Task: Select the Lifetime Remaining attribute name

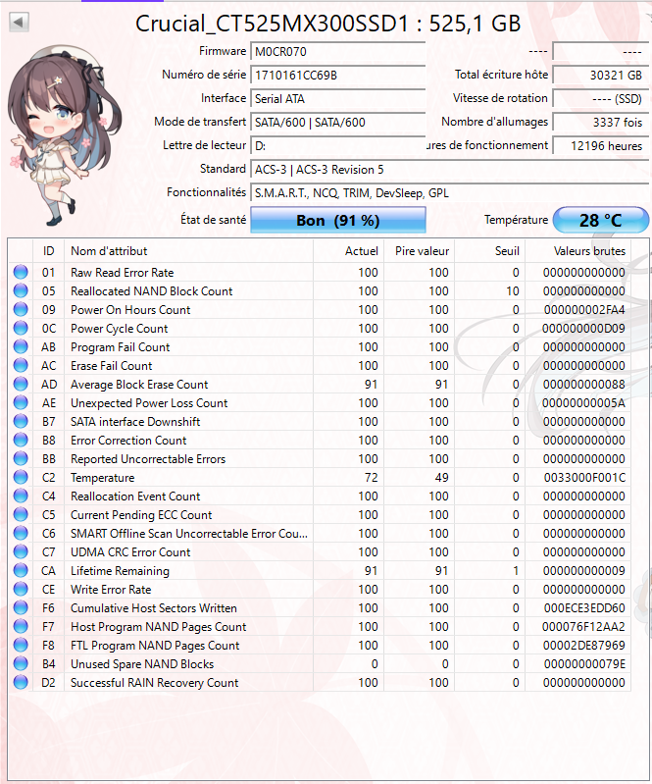Action: [x=120, y=570]
